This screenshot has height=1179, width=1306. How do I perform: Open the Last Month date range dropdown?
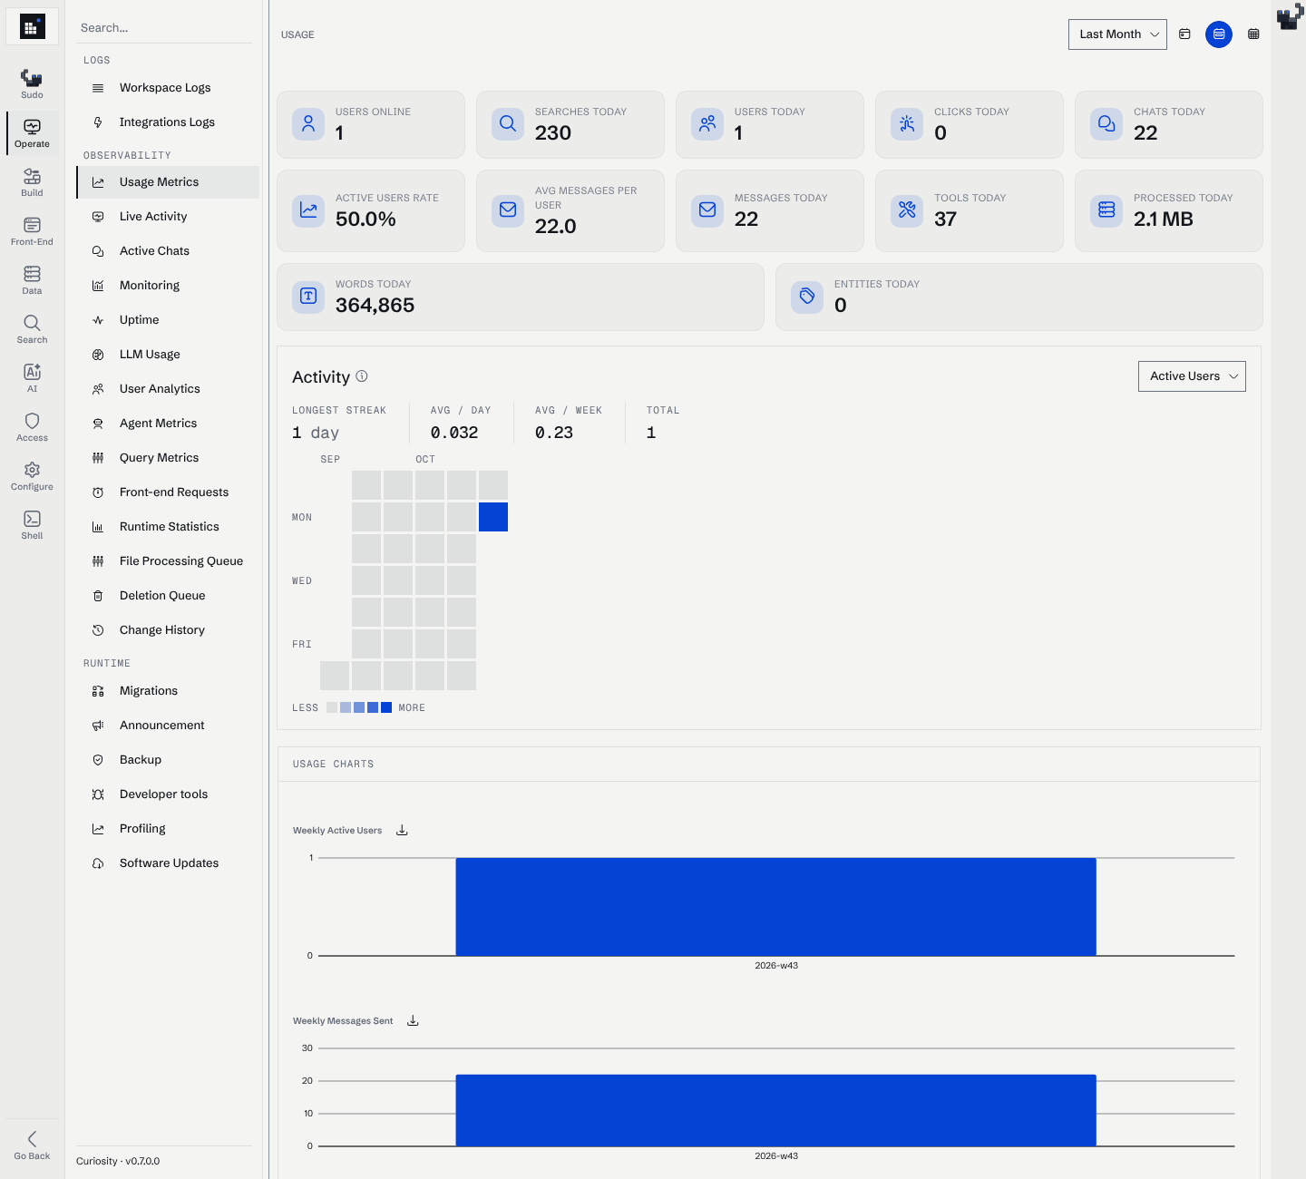coord(1117,34)
